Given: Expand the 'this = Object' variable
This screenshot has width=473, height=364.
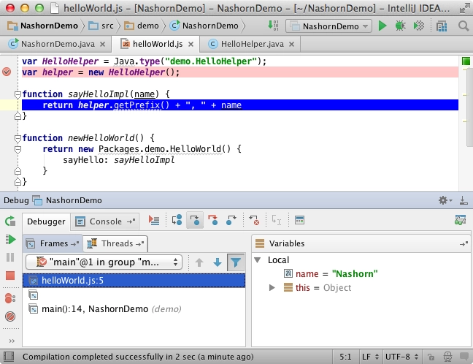Looking at the screenshot, I should coord(272,287).
